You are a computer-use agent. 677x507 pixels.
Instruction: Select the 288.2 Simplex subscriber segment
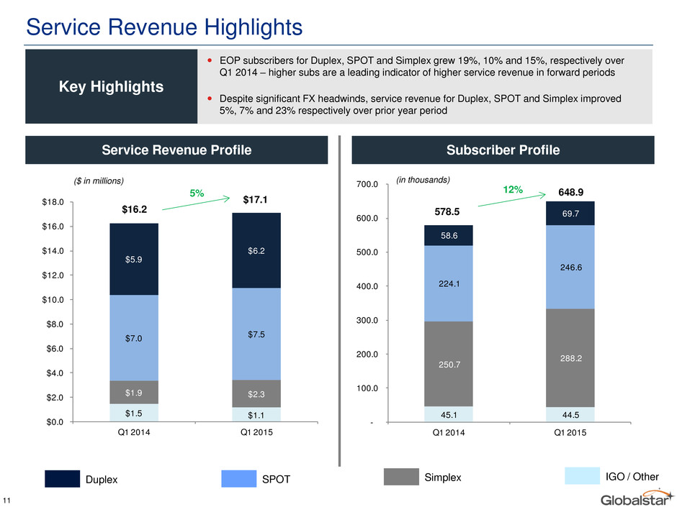pyautogui.click(x=570, y=358)
